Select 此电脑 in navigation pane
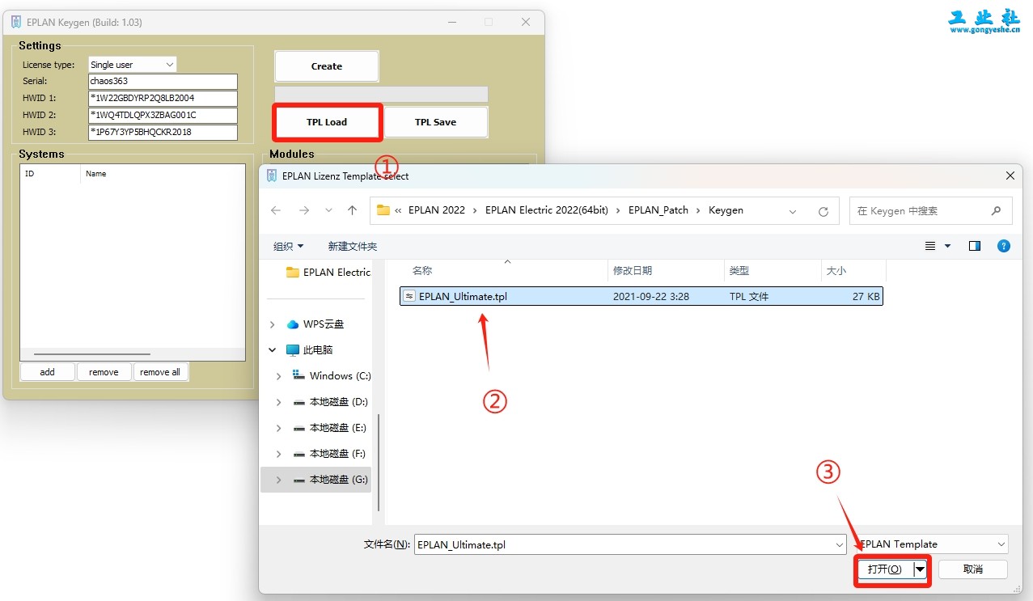This screenshot has width=1033, height=601. coord(310,350)
